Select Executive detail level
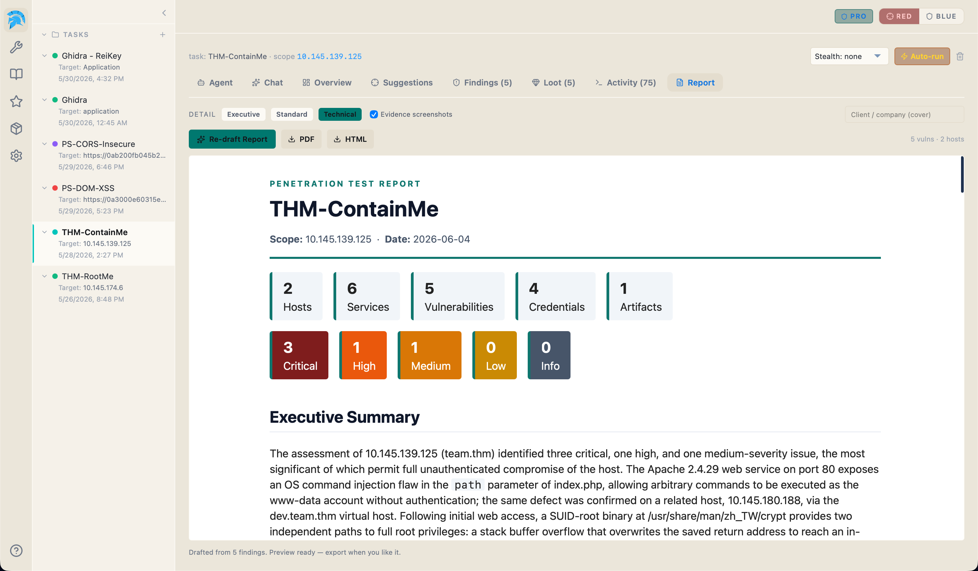Viewport: 978px width, 571px height. click(243, 114)
